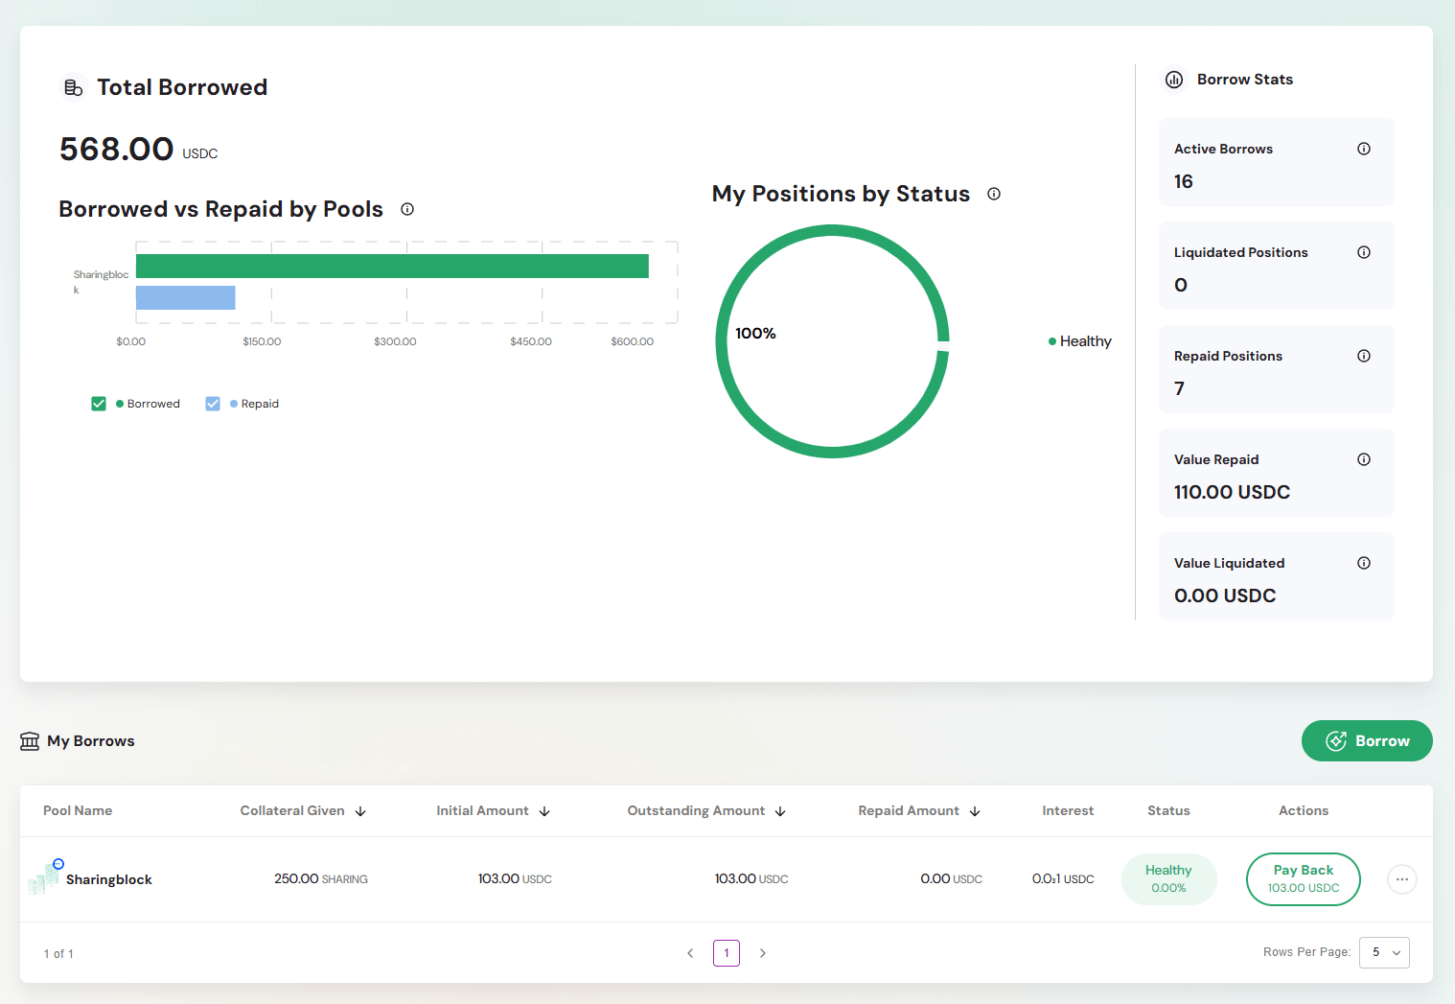The image size is (1455, 1004).
Task: Click the green Borrowed bar in chart
Action: click(392, 267)
